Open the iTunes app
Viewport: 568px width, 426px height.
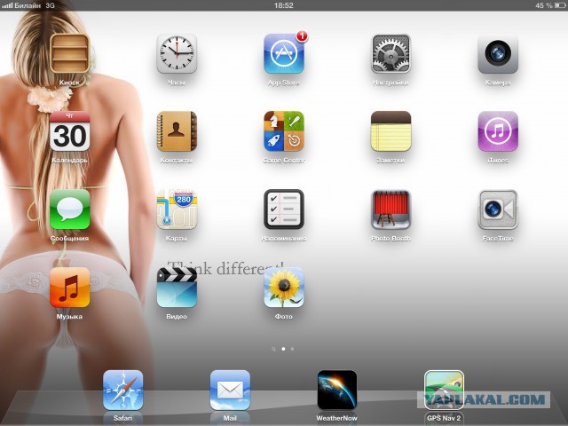498,131
